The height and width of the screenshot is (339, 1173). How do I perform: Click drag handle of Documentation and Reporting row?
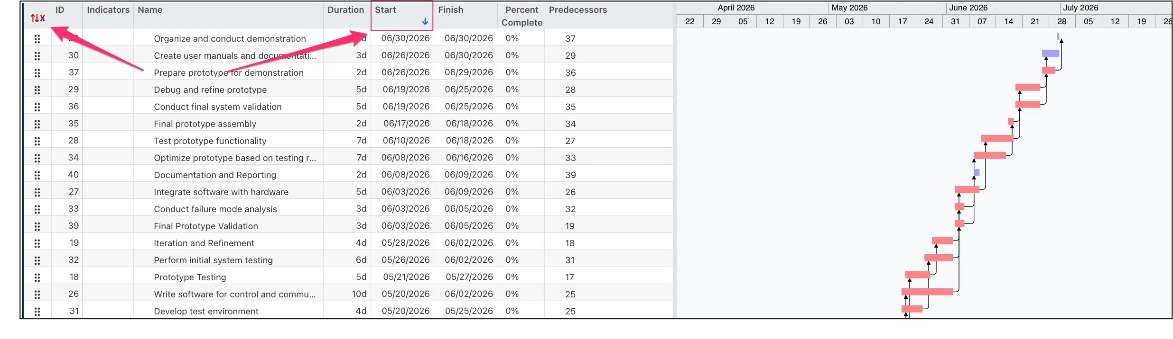click(37, 175)
